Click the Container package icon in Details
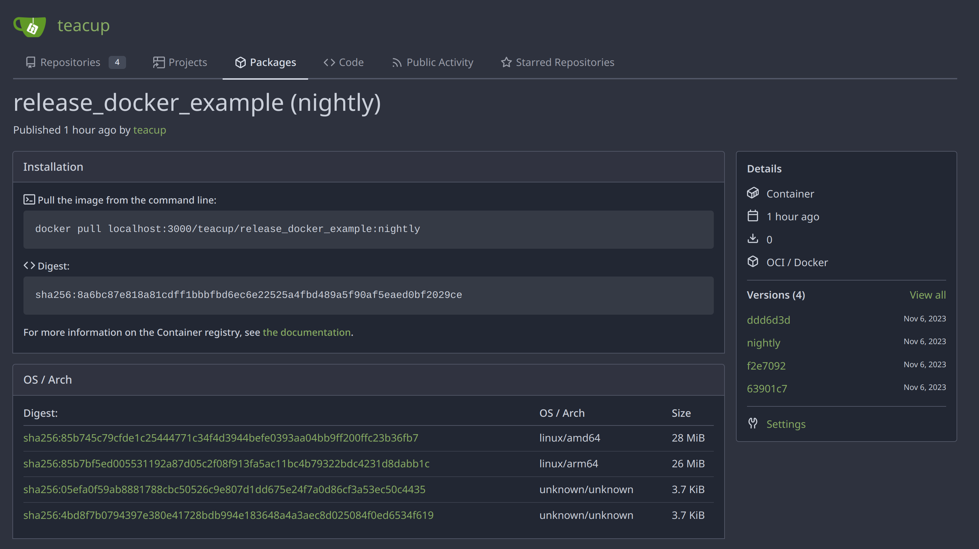 coord(752,193)
